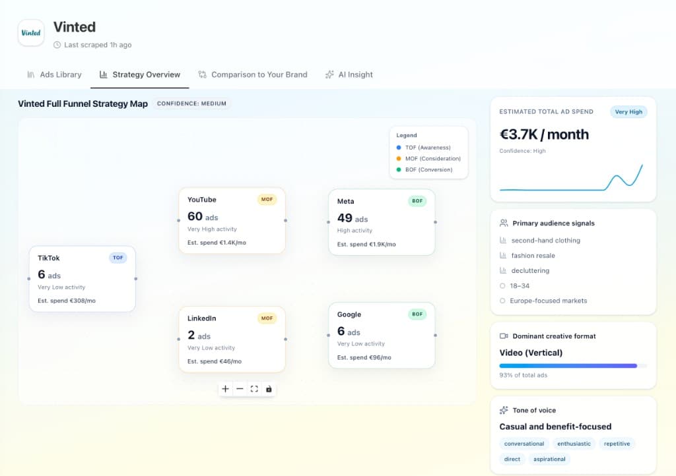Click the BOF badge on Google
Viewport: 676px width, 476px height.
pos(417,314)
